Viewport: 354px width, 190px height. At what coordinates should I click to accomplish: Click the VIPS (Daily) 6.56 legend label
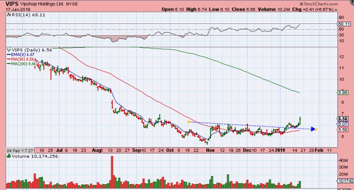(x=32, y=50)
